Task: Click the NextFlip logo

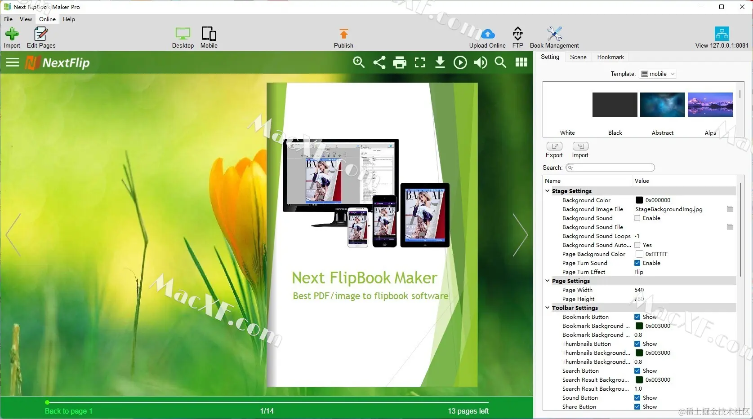Action: (58, 63)
